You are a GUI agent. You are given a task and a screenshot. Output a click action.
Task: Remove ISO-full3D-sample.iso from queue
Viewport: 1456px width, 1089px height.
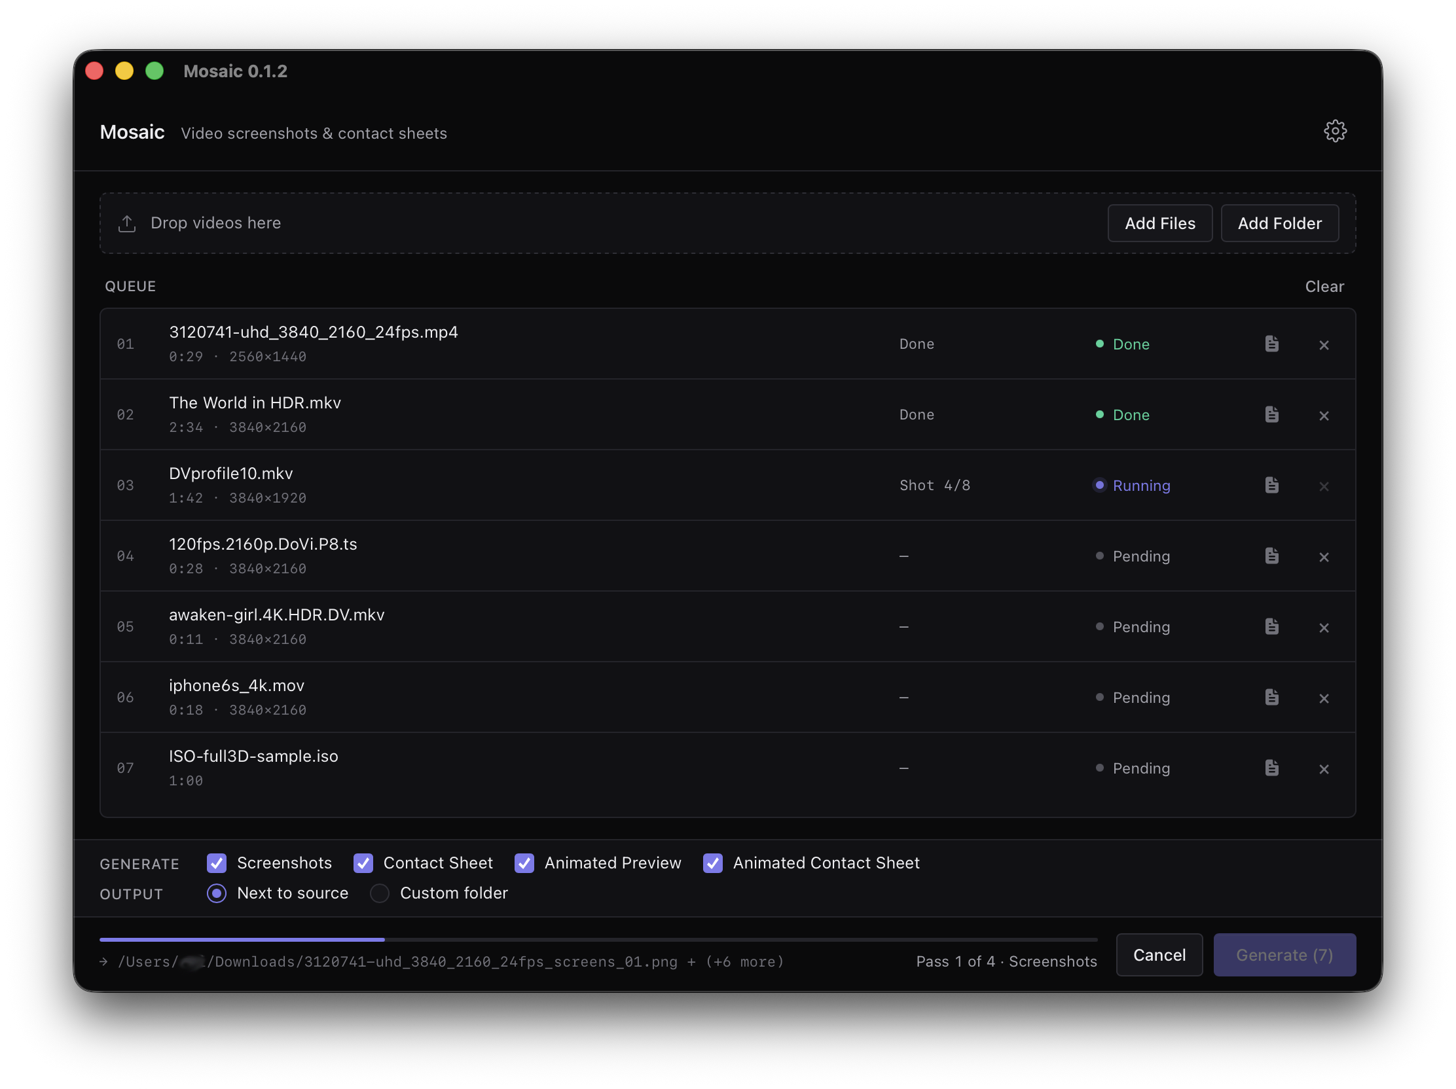pos(1324,768)
